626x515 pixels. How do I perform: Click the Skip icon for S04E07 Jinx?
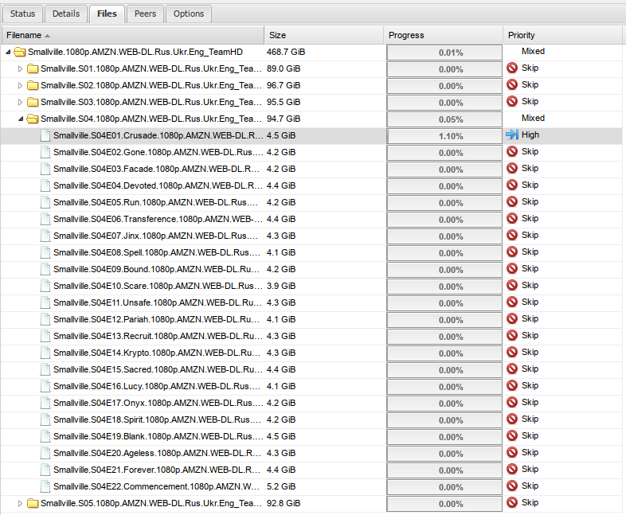[512, 236]
